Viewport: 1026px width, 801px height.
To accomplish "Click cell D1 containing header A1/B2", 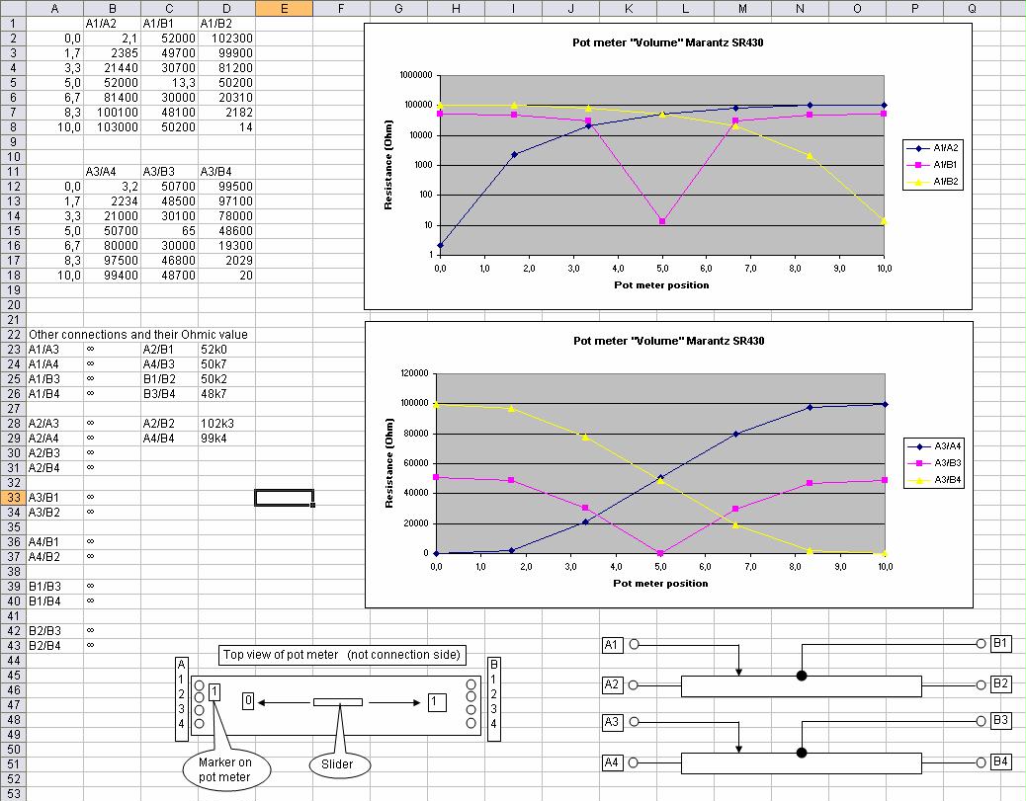I will (226, 24).
